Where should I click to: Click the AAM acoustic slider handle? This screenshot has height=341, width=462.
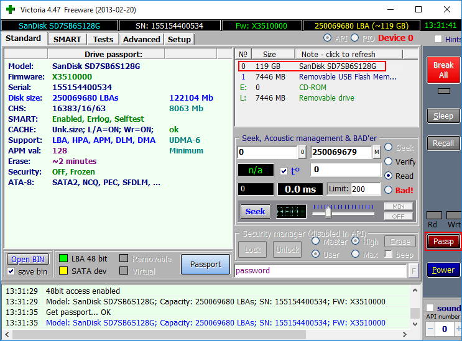[x=328, y=212]
